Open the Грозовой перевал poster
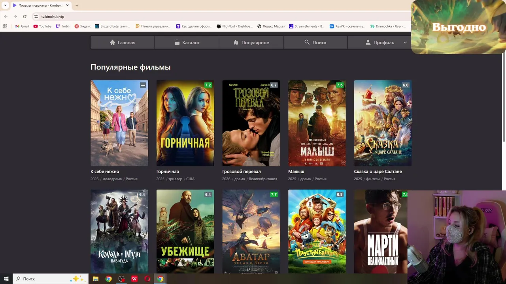This screenshot has width=506, height=284. coord(251,123)
